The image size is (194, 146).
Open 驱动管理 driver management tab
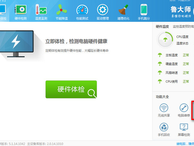pyautogui.click(x=103, y=12)
